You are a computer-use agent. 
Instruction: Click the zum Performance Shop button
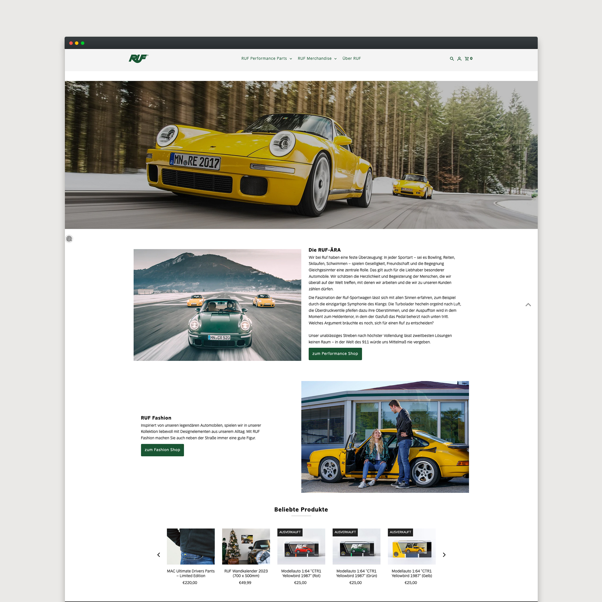(x=335, y=354)
